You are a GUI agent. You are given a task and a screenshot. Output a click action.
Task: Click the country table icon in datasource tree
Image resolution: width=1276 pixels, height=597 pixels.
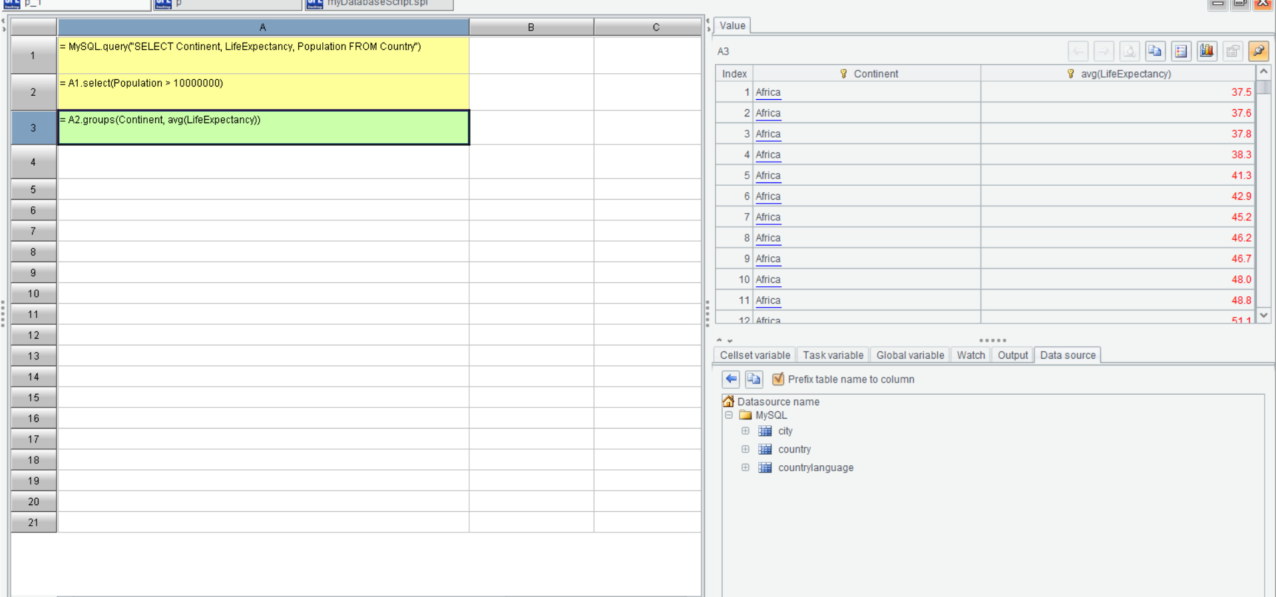click(x=765, y=449)
